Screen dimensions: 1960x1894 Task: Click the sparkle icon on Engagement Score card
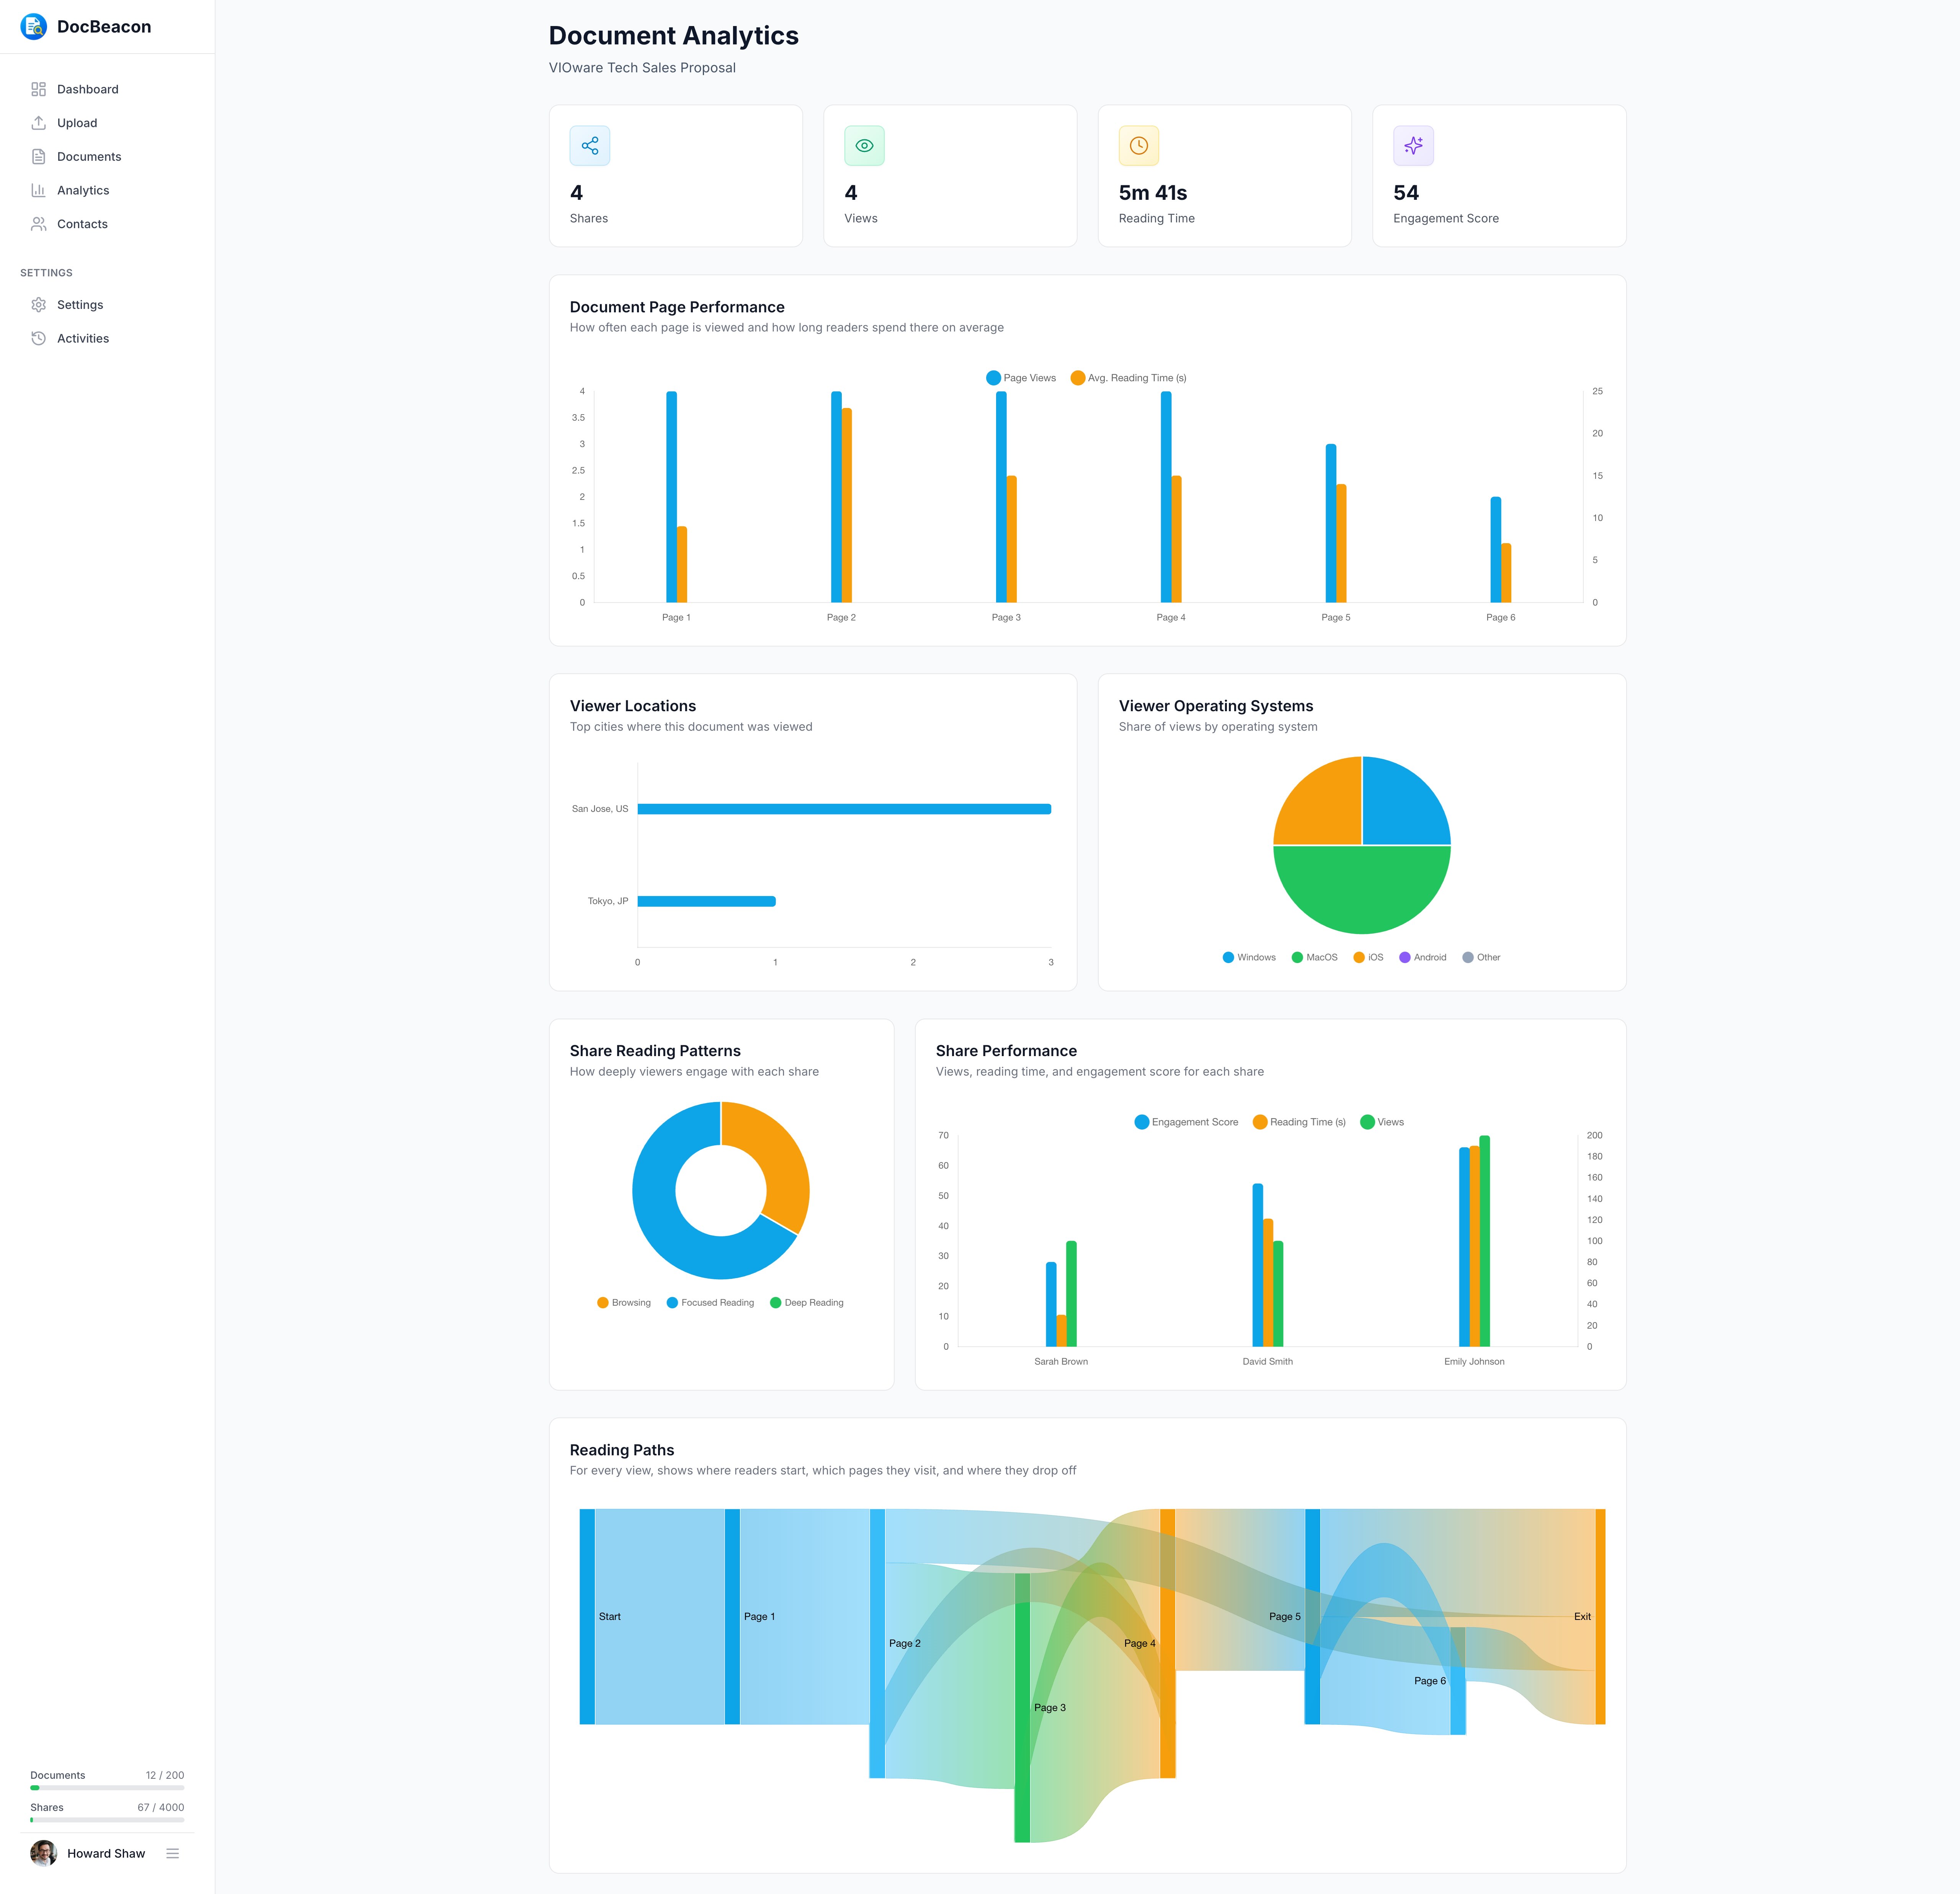coord(1413,145)
